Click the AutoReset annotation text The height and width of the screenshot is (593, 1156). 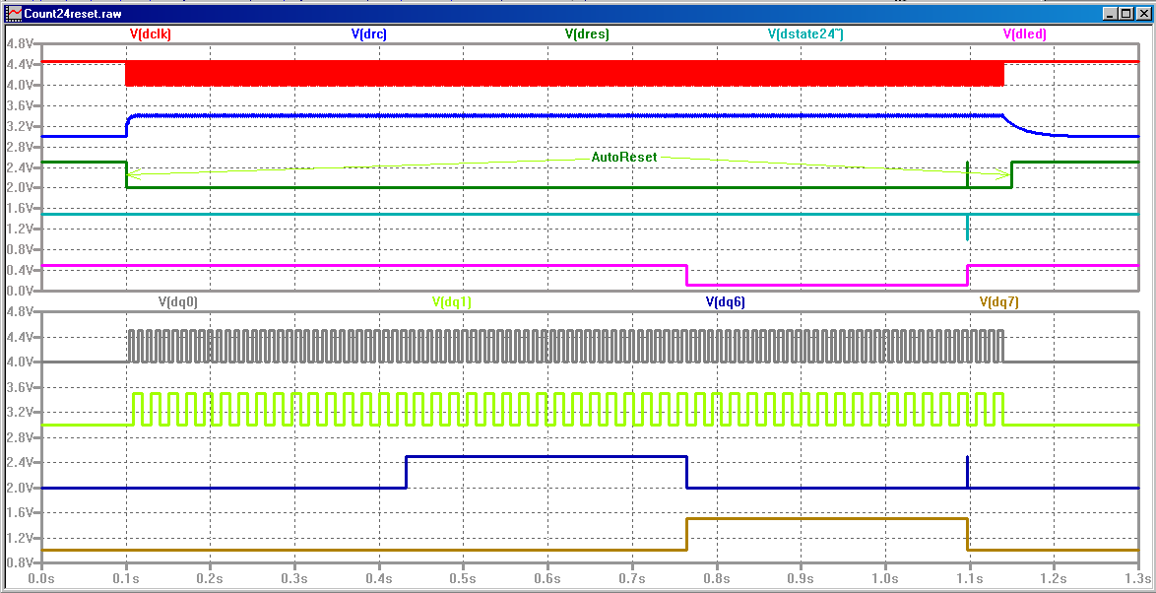(623, 157)
